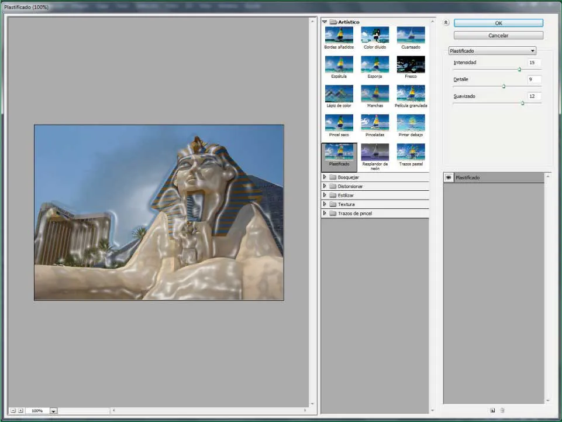Select the Bordes añadidos filter thumbnail
This screenshot has height=422, width=562.
click(x=339, y=35)
